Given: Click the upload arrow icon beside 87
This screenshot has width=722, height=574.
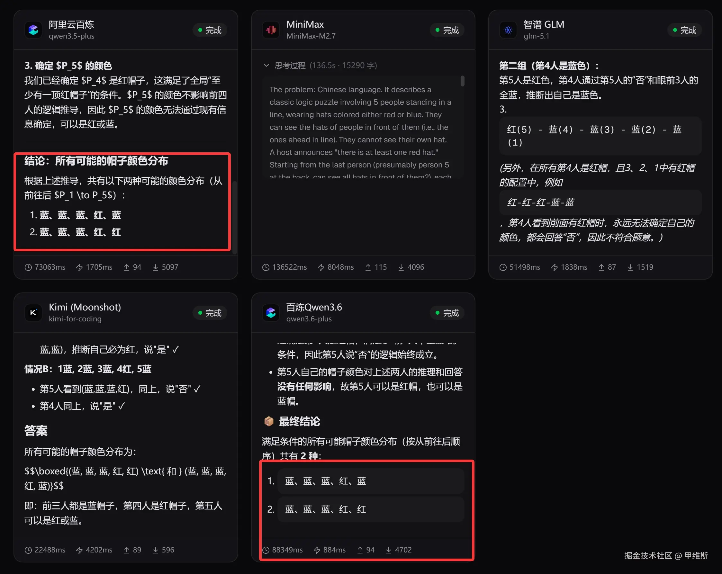Looking at the screenshot, I should coord(601,267).
